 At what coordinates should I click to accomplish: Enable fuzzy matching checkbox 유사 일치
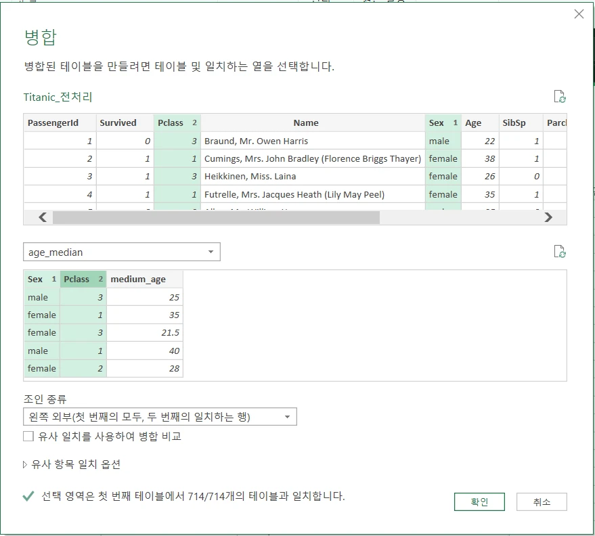pyautogui.click(x=28, y=437)
